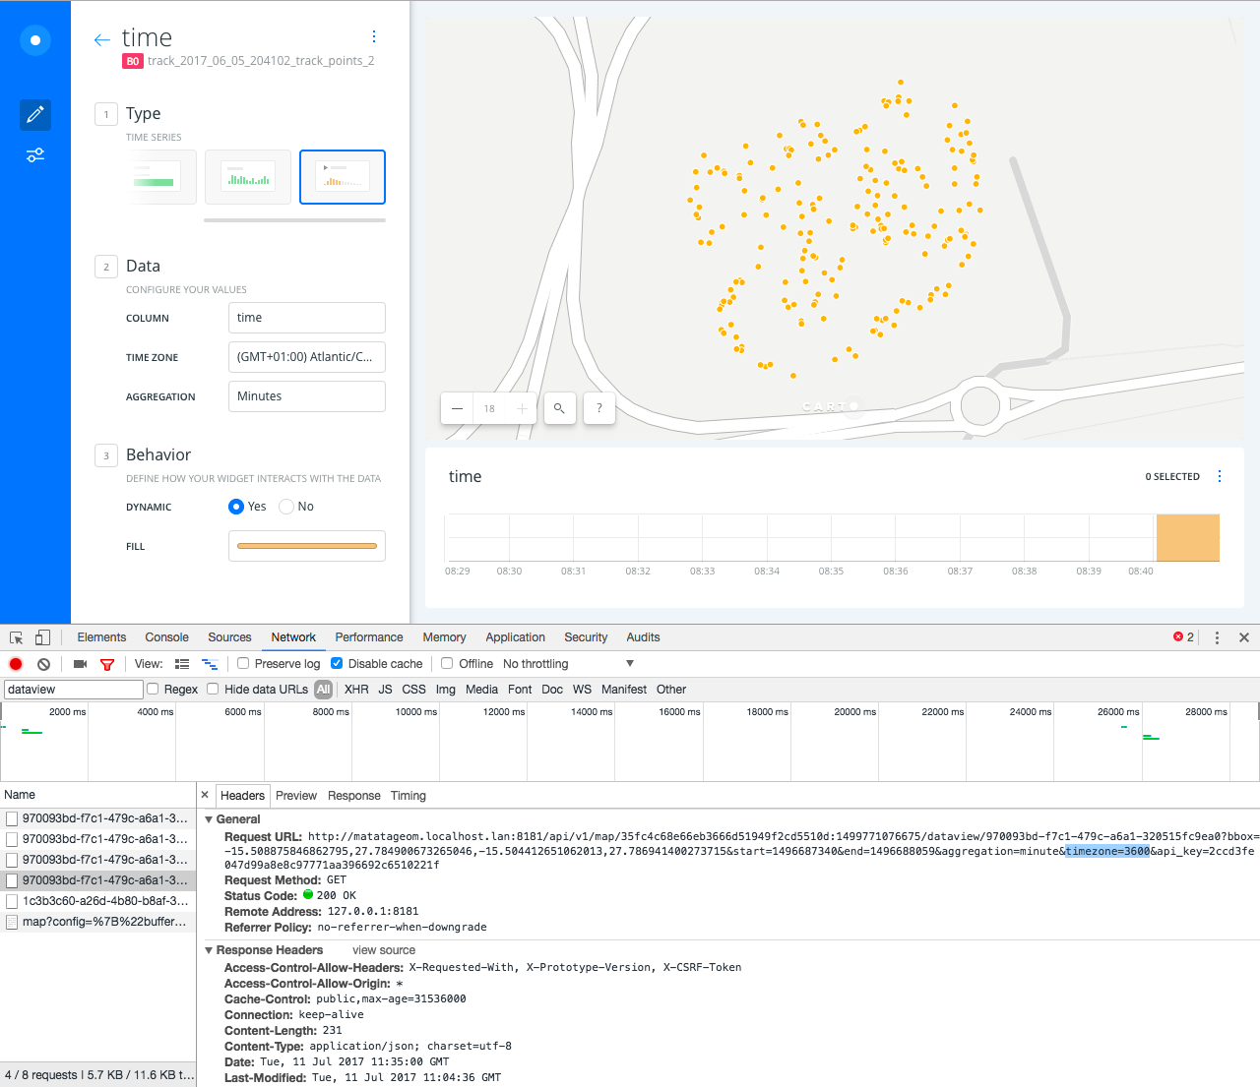Click the back arrow next to time
This screenshot has height=1087, width=1260.
coord(101,39)
